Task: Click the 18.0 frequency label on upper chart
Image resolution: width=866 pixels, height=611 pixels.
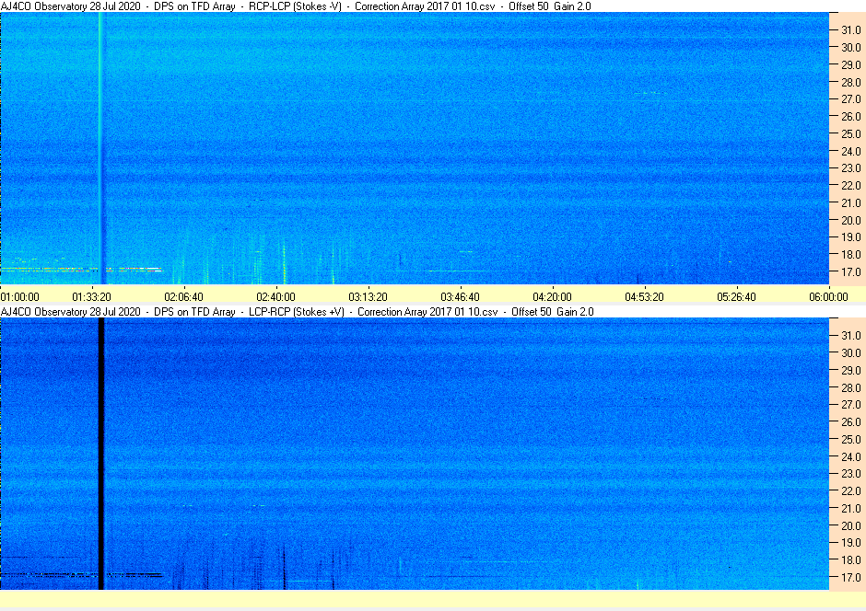Action: 851,254
